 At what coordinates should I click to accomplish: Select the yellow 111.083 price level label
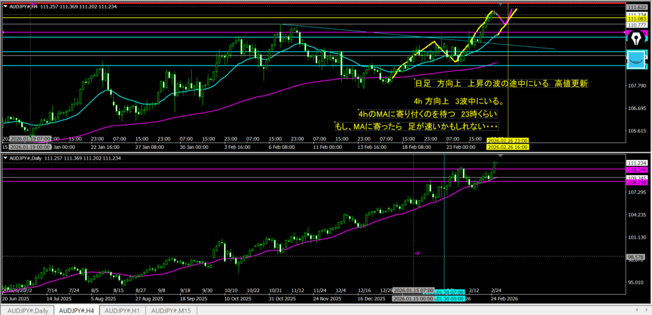(637, 19)
